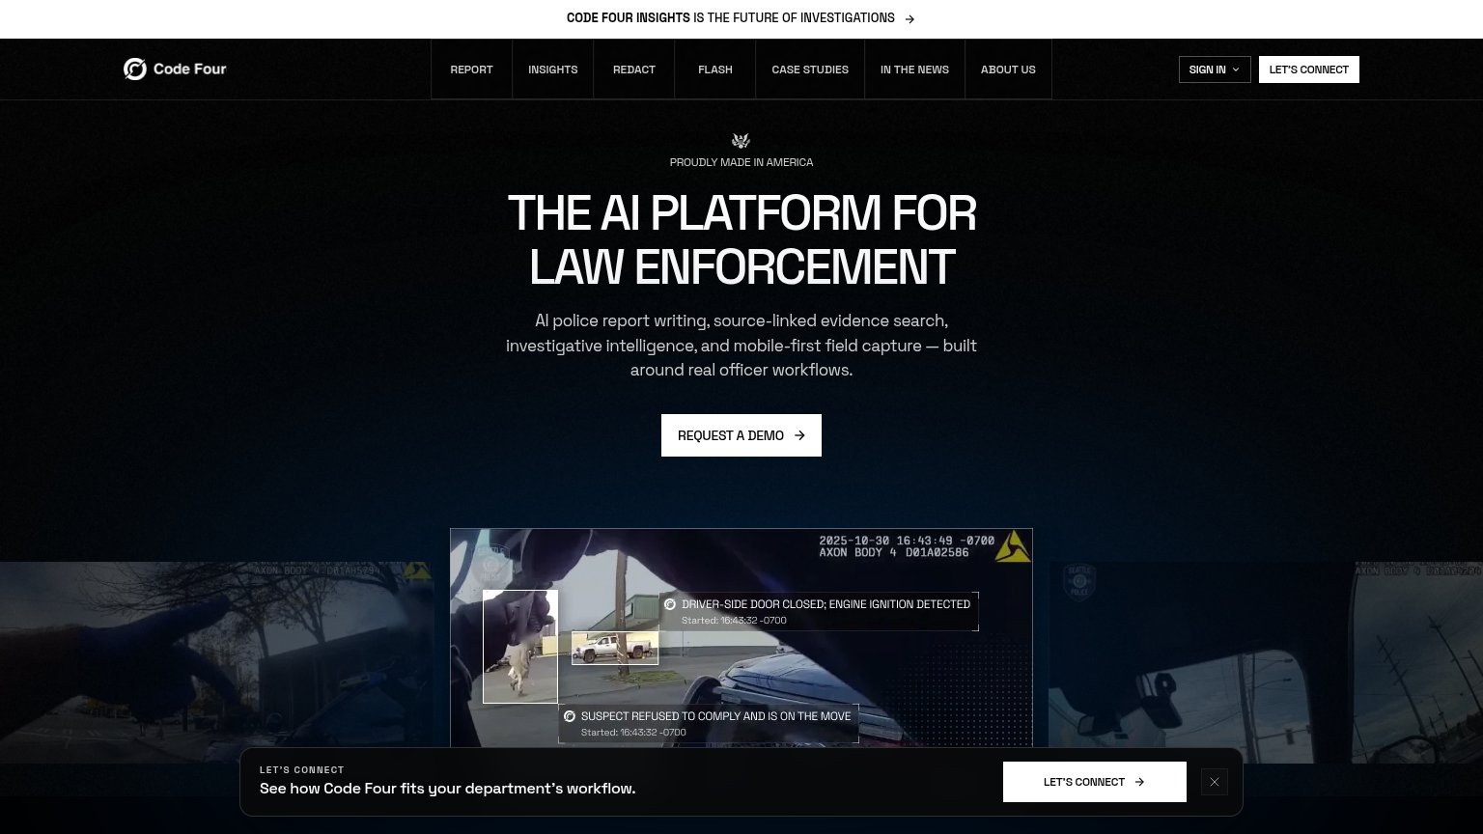This screenshot has width=1483, height=834.
Task: Open the About Us page
Action: click(x=1008, y=69)
